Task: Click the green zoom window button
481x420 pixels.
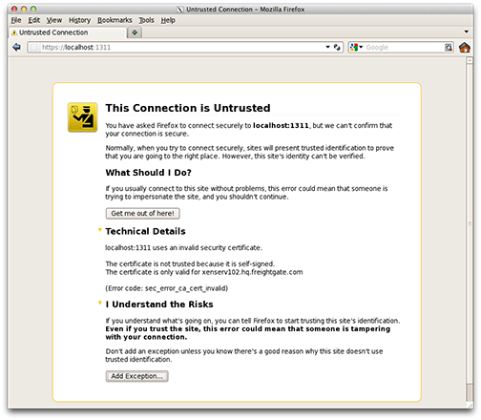Action: coord(33,9)
